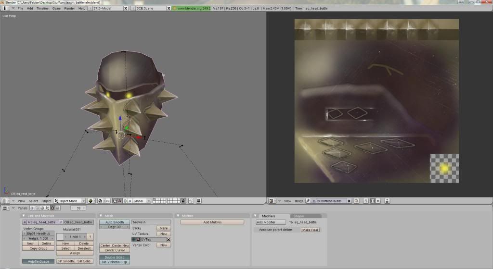The width and height of the screenshot is (493, 269).
Task: Toggle the AutoTexSpace button
Action: pyautogui.click(x=38, y=261)
